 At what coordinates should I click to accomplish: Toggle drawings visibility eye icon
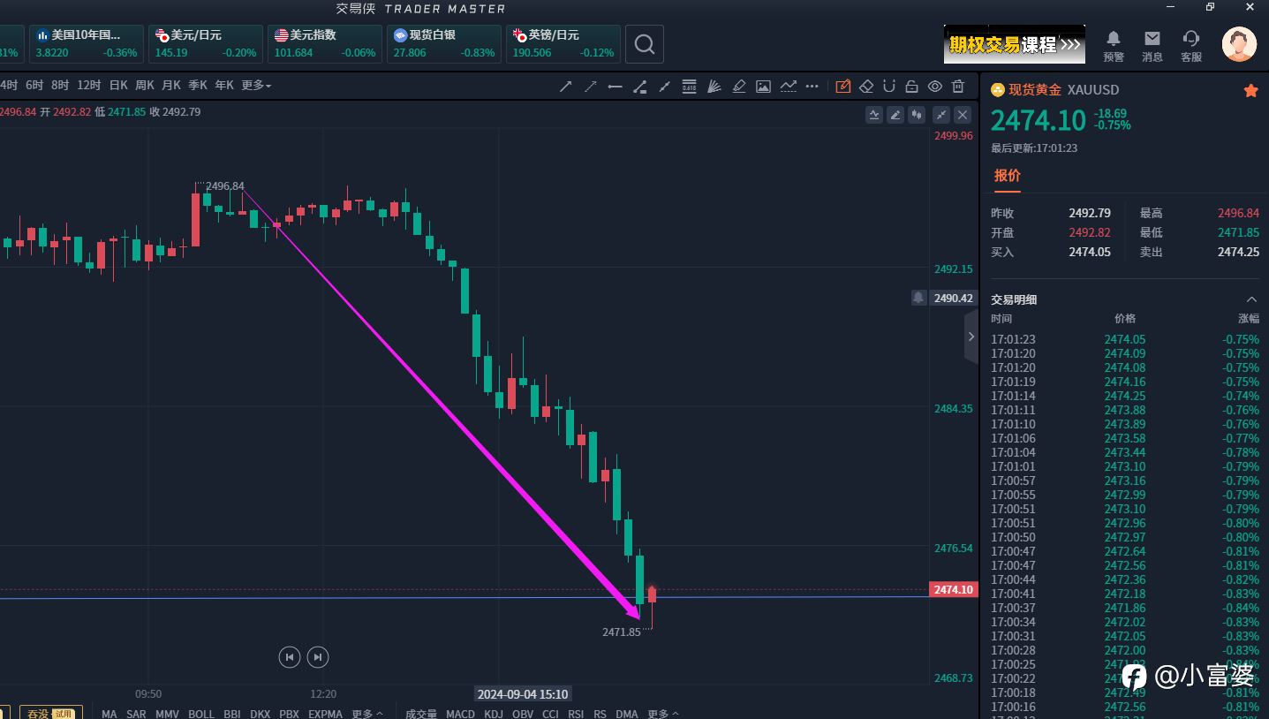(x=934, y=86)
